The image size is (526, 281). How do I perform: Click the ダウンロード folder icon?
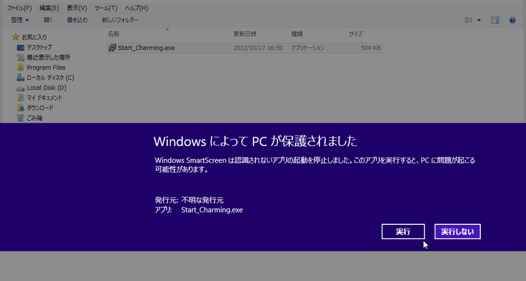(x=20, y=108)
